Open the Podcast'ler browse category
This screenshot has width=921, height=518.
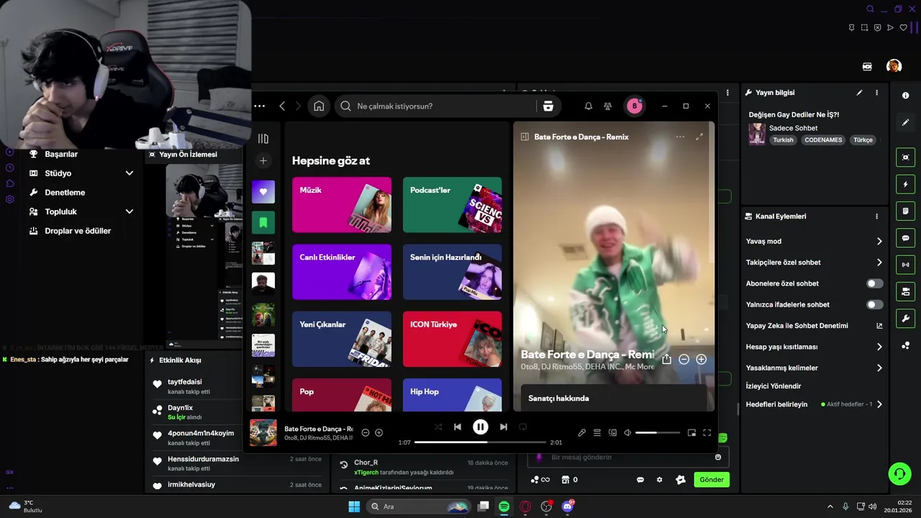(x=453, y=205)
